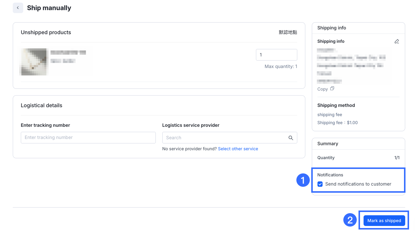The width and height of the screenshot is (415, 231).
Task: Click the "Ship manually" page heading
Action: [x=49, y=8]
